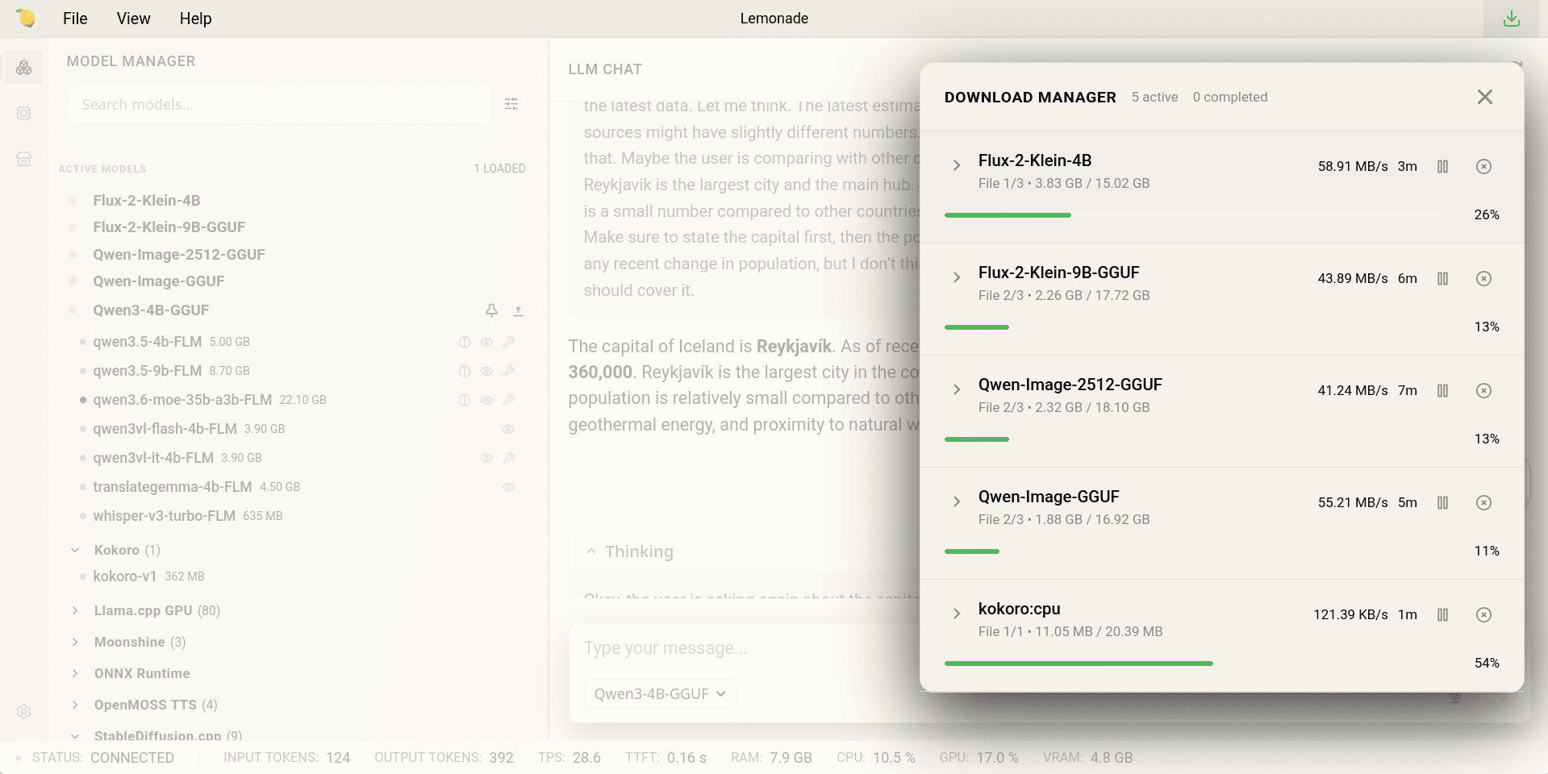Cancel the Flux-2-Klein-4B download
The height and width of the screenshot is (774, 1548).
pos(1483,166)
